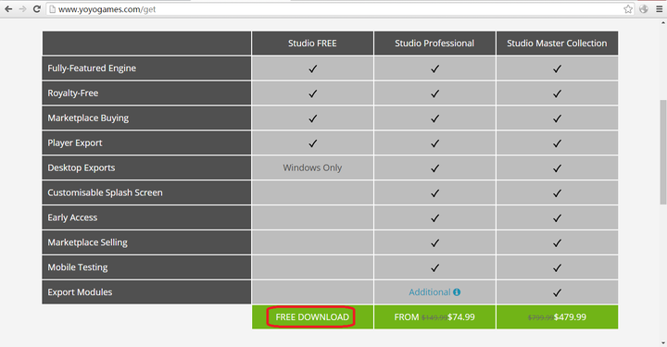
Task: Click the Export Modules row label
Action: pos(80,292)
